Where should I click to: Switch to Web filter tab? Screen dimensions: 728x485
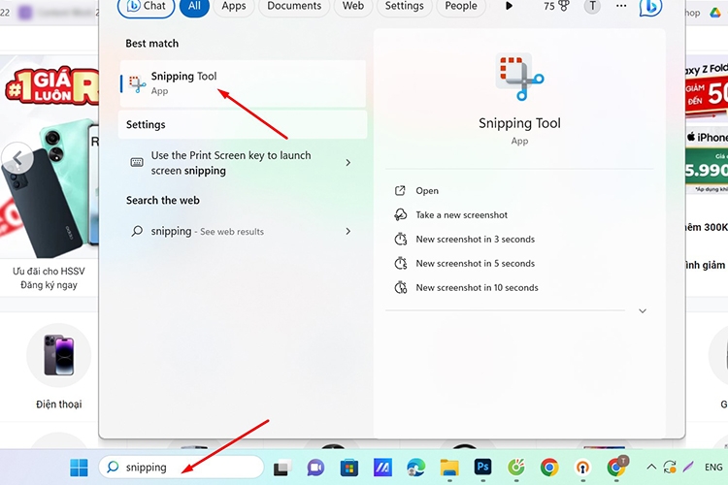353,6
